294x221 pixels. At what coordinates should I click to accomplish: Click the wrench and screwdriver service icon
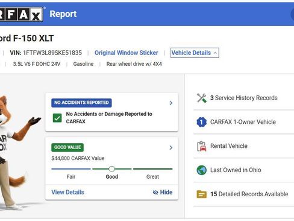(x=201, y=98)
